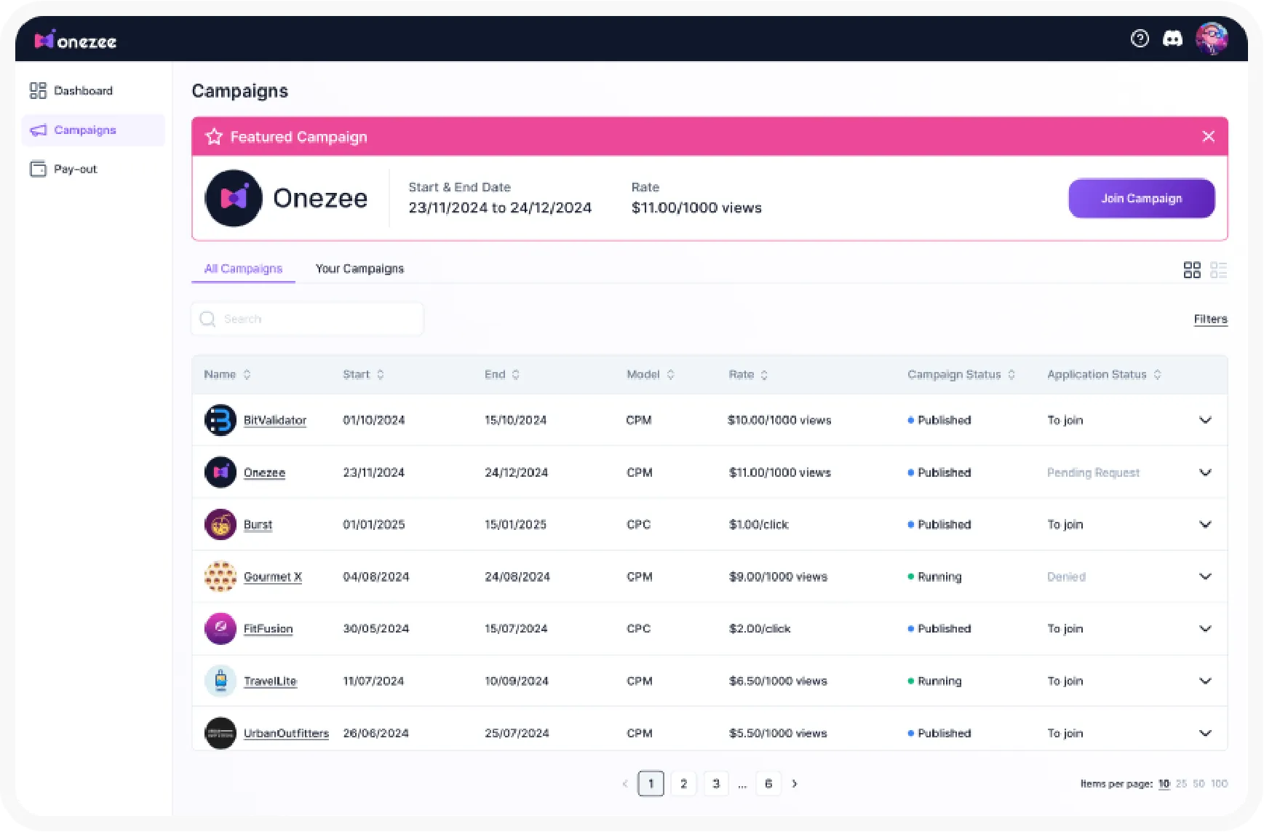Open the user profile avatar
Screen dimensions: 1264x832
pyautogui.click(x=1212, y=39)
